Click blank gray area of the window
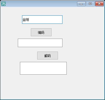 click(84, 53)
